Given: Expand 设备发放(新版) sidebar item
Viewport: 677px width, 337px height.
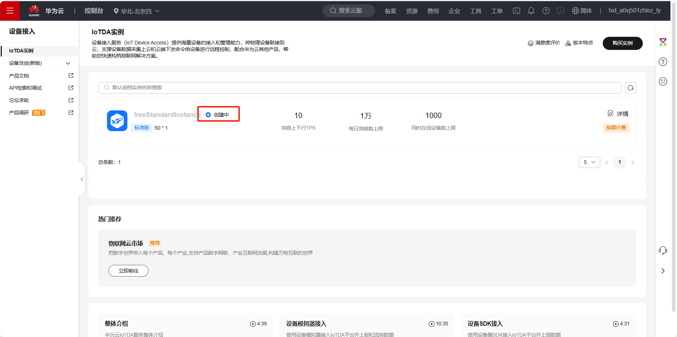Looking at the screenshot, I should pos(39,63).
